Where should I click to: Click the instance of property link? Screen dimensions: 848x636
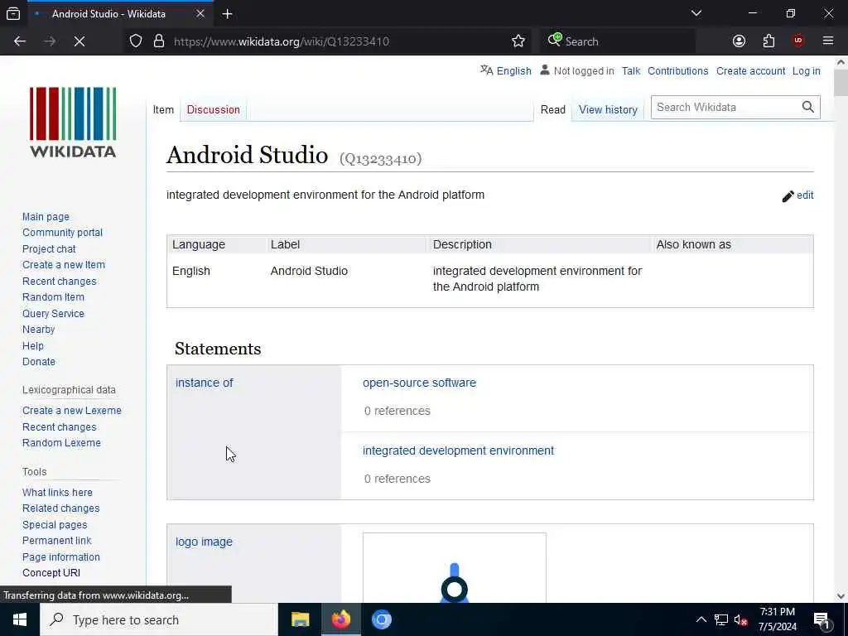click(x=204, y=383)
